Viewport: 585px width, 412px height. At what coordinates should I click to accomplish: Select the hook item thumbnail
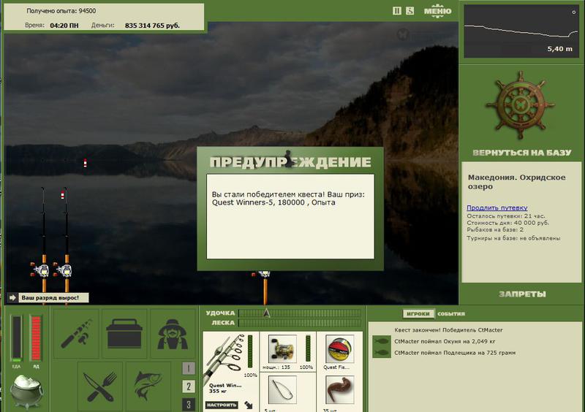click(282, 390)
